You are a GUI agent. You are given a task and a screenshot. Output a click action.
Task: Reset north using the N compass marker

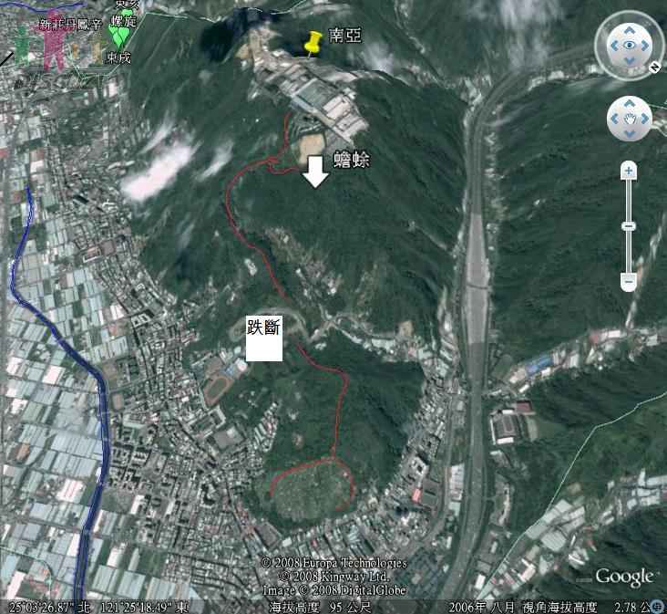point(654,68)
